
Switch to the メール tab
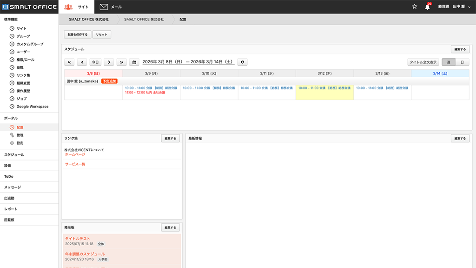pyautogui.click(x=111, y=7)
